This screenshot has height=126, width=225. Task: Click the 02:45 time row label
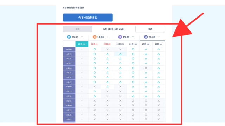click(69, 101)
